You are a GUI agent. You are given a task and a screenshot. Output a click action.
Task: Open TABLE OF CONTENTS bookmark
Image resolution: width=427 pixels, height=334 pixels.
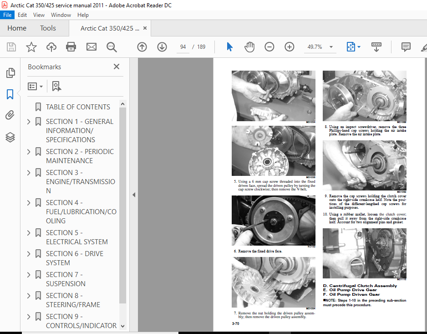pyautogui.click(x=78, y=107)
